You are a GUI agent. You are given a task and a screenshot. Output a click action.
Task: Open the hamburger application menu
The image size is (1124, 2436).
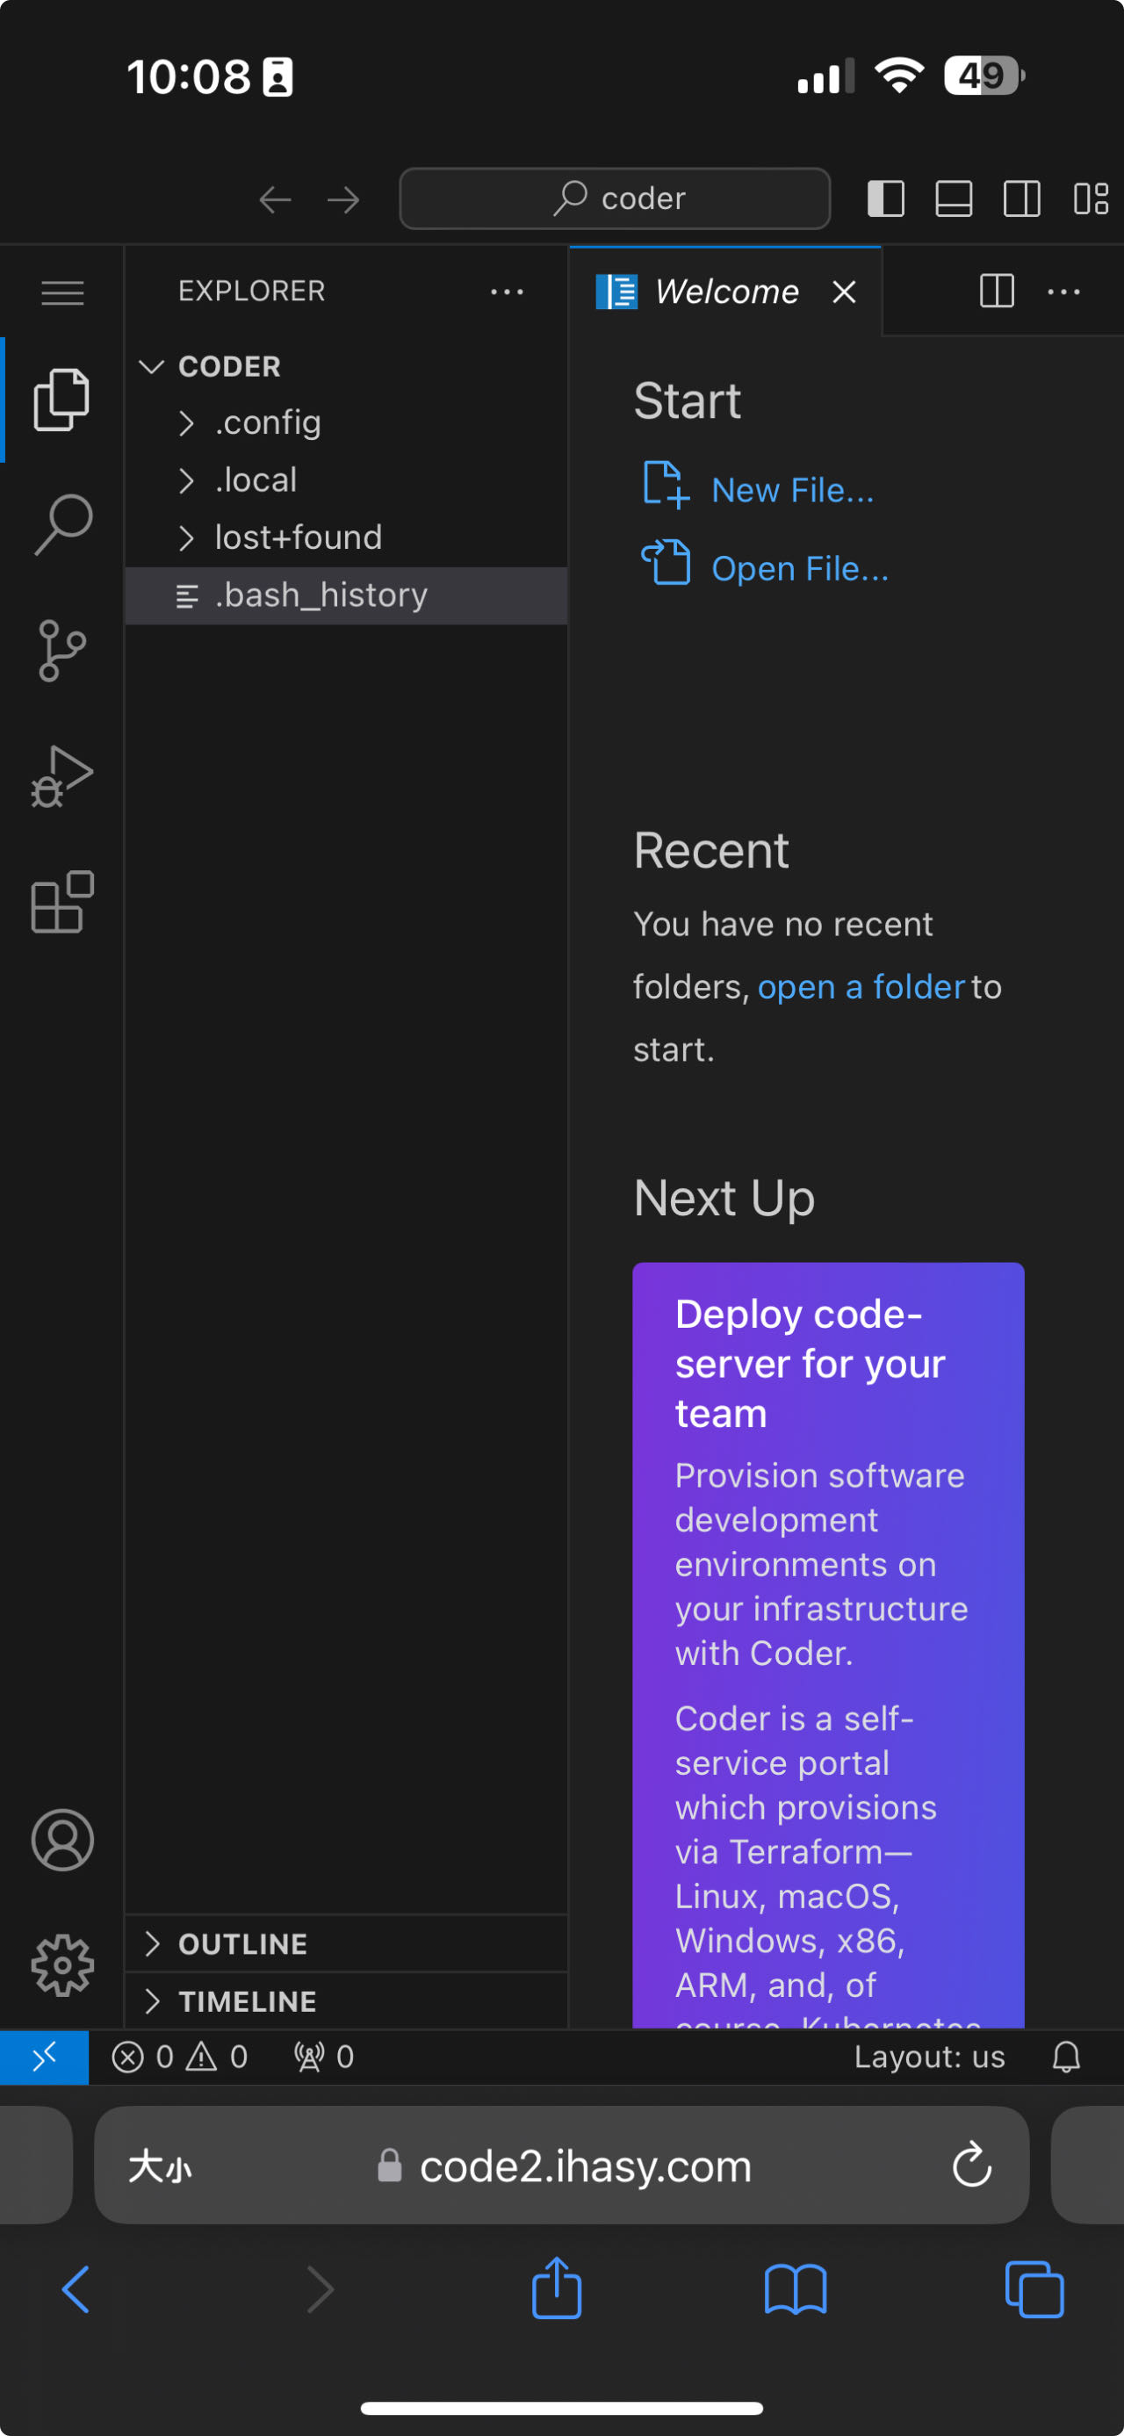tap(62, 292)
